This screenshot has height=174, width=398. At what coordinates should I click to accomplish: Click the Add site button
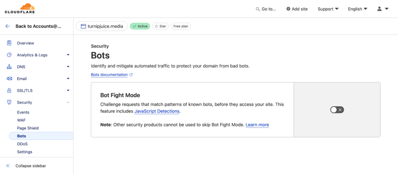(x=297, y=9)
